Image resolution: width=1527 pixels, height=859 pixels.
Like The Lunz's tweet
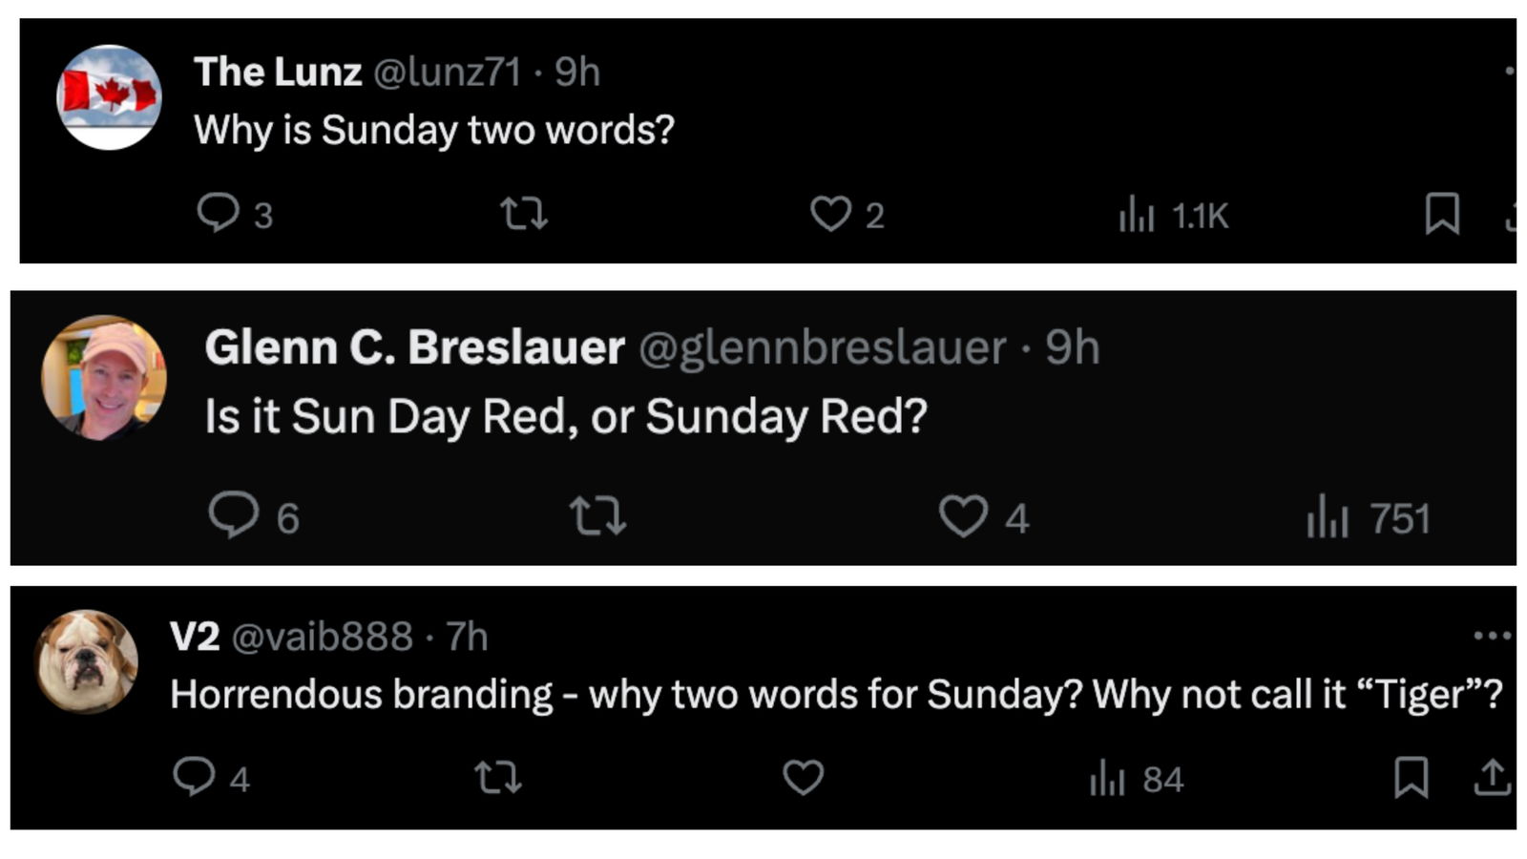[x=830, y=214]
